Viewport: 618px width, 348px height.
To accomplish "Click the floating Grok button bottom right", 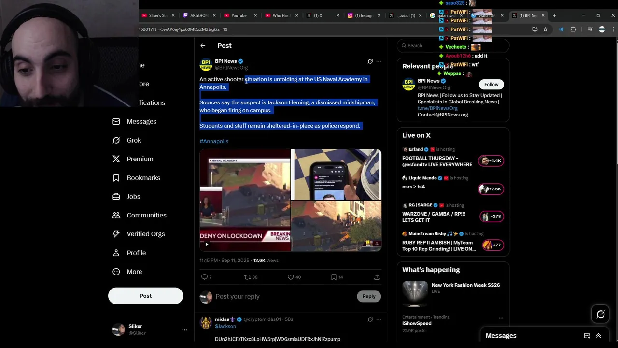I will click(601, 315).
